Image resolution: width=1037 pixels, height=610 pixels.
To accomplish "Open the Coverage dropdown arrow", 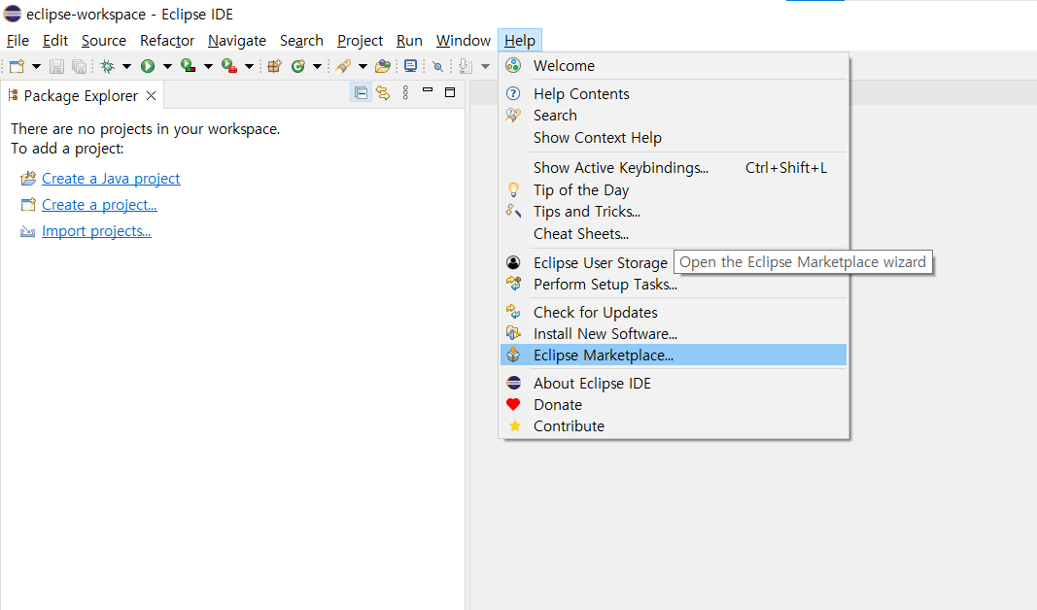I will [x=208, y=66].
